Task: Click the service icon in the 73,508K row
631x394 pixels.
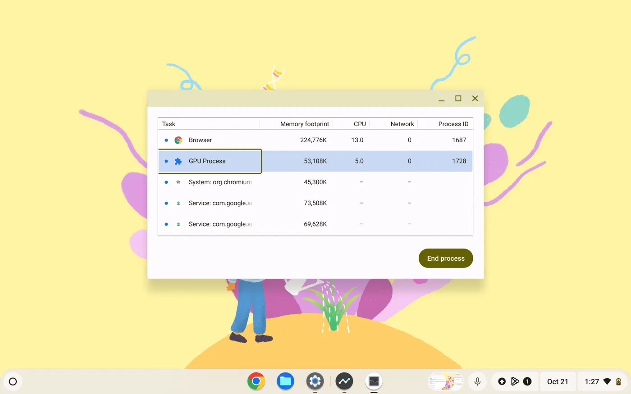Action: point(178,203)
